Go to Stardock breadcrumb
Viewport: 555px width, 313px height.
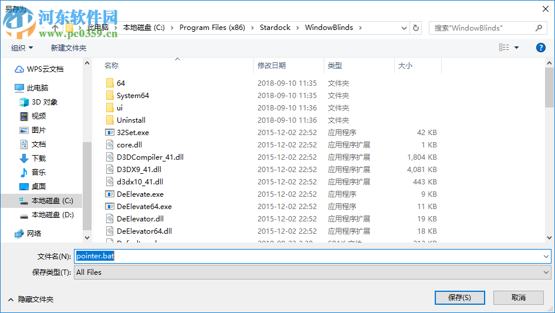coord(275,28)
